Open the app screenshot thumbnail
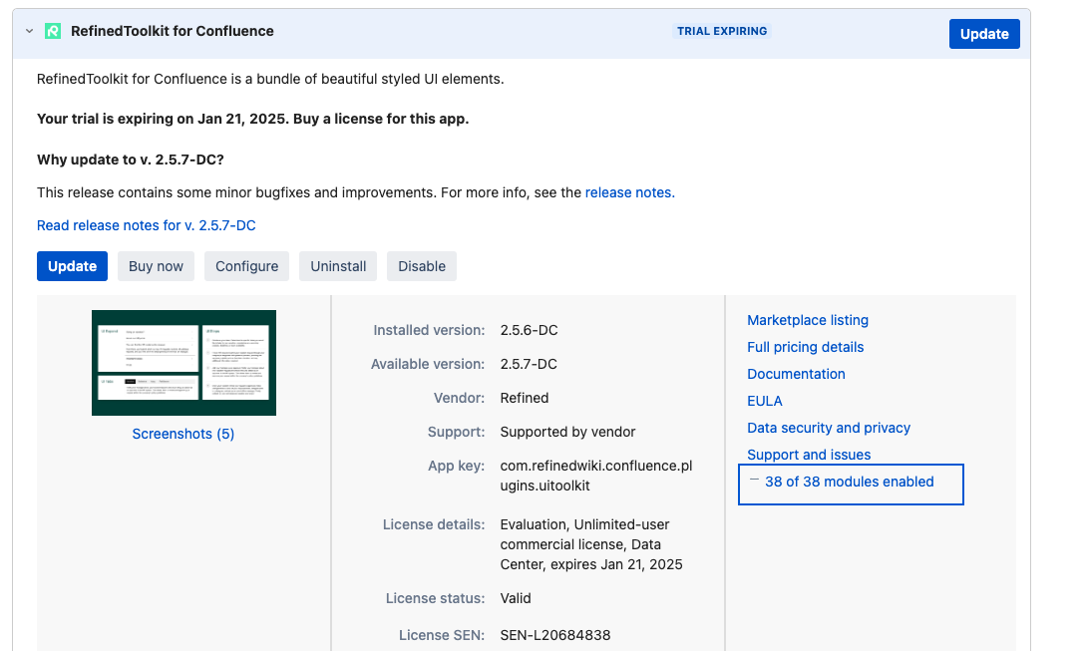 [x=183, y=363]
